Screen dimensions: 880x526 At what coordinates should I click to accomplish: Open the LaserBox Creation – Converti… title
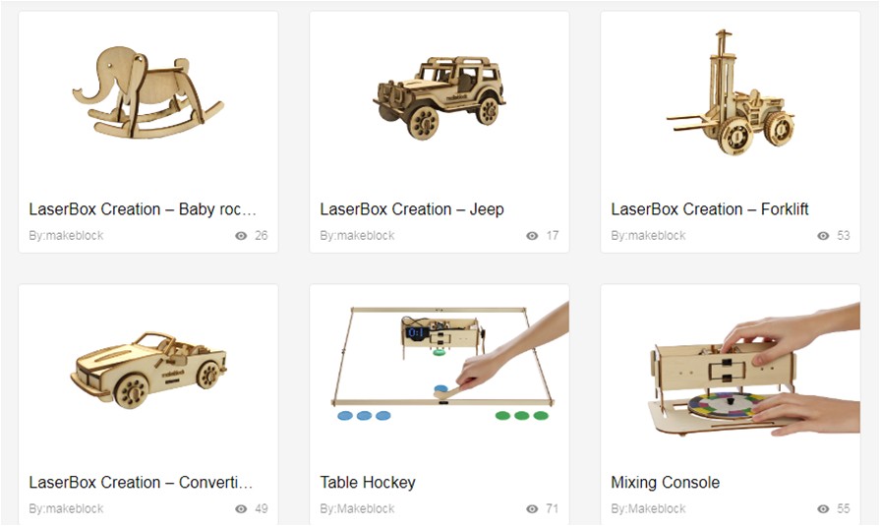141,483
